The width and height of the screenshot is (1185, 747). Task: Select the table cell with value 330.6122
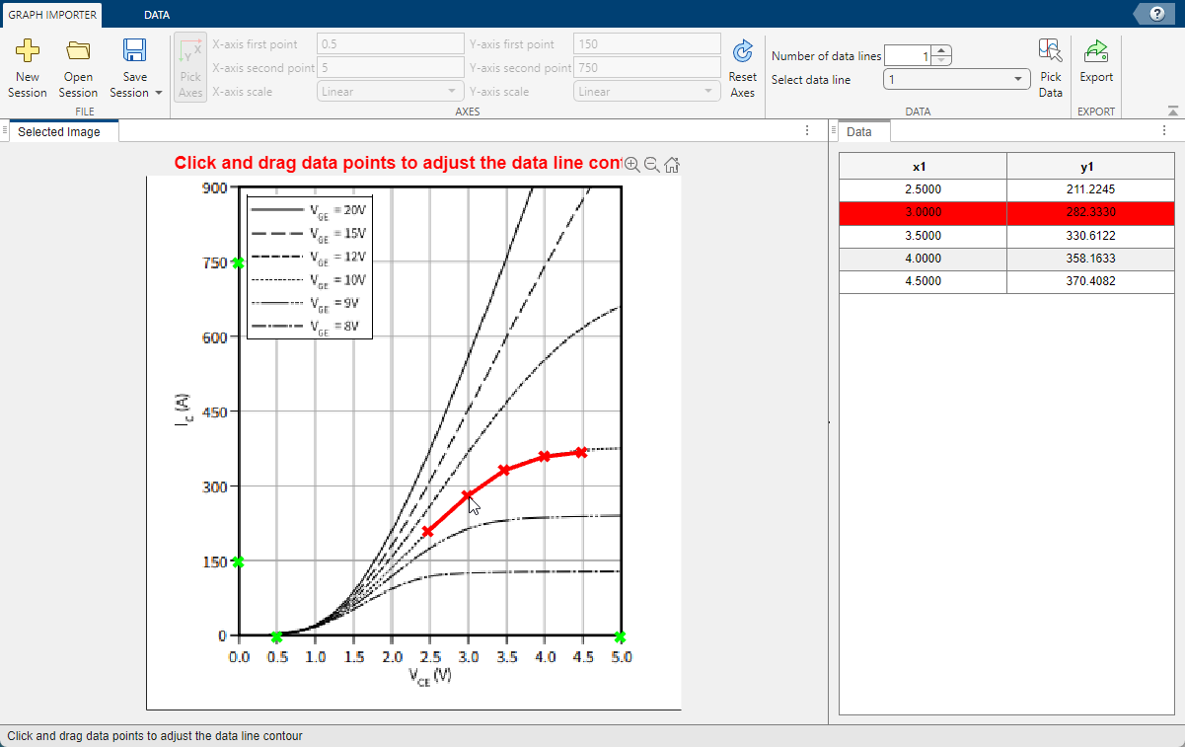pos(1090,236)
